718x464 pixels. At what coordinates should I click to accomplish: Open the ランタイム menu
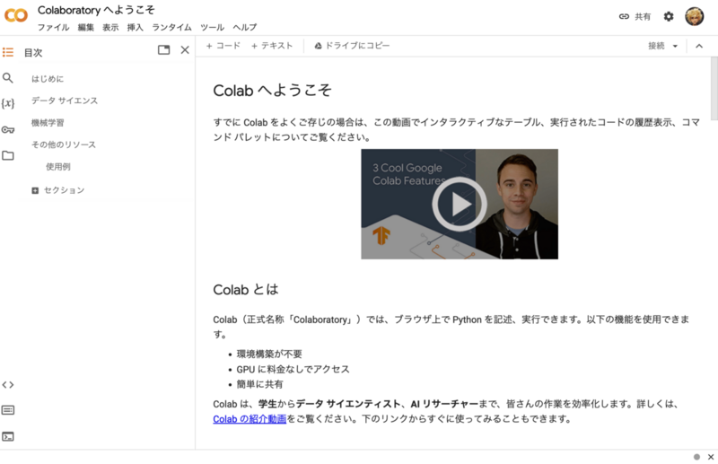(x=171, y=28)
